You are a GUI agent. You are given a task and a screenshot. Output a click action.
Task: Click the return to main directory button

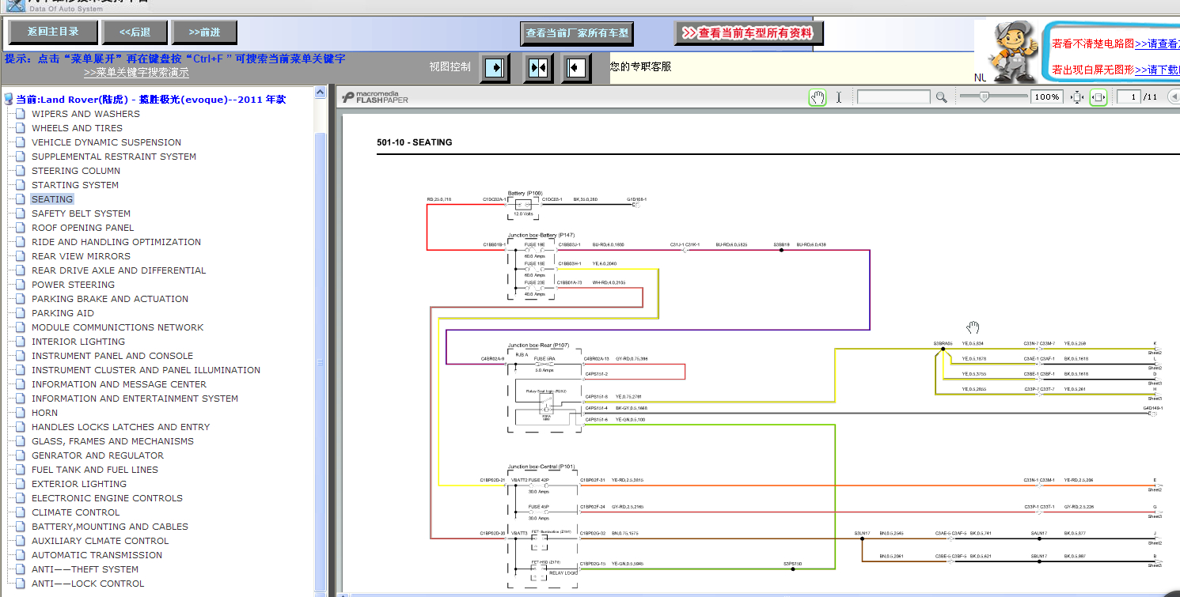54,32
